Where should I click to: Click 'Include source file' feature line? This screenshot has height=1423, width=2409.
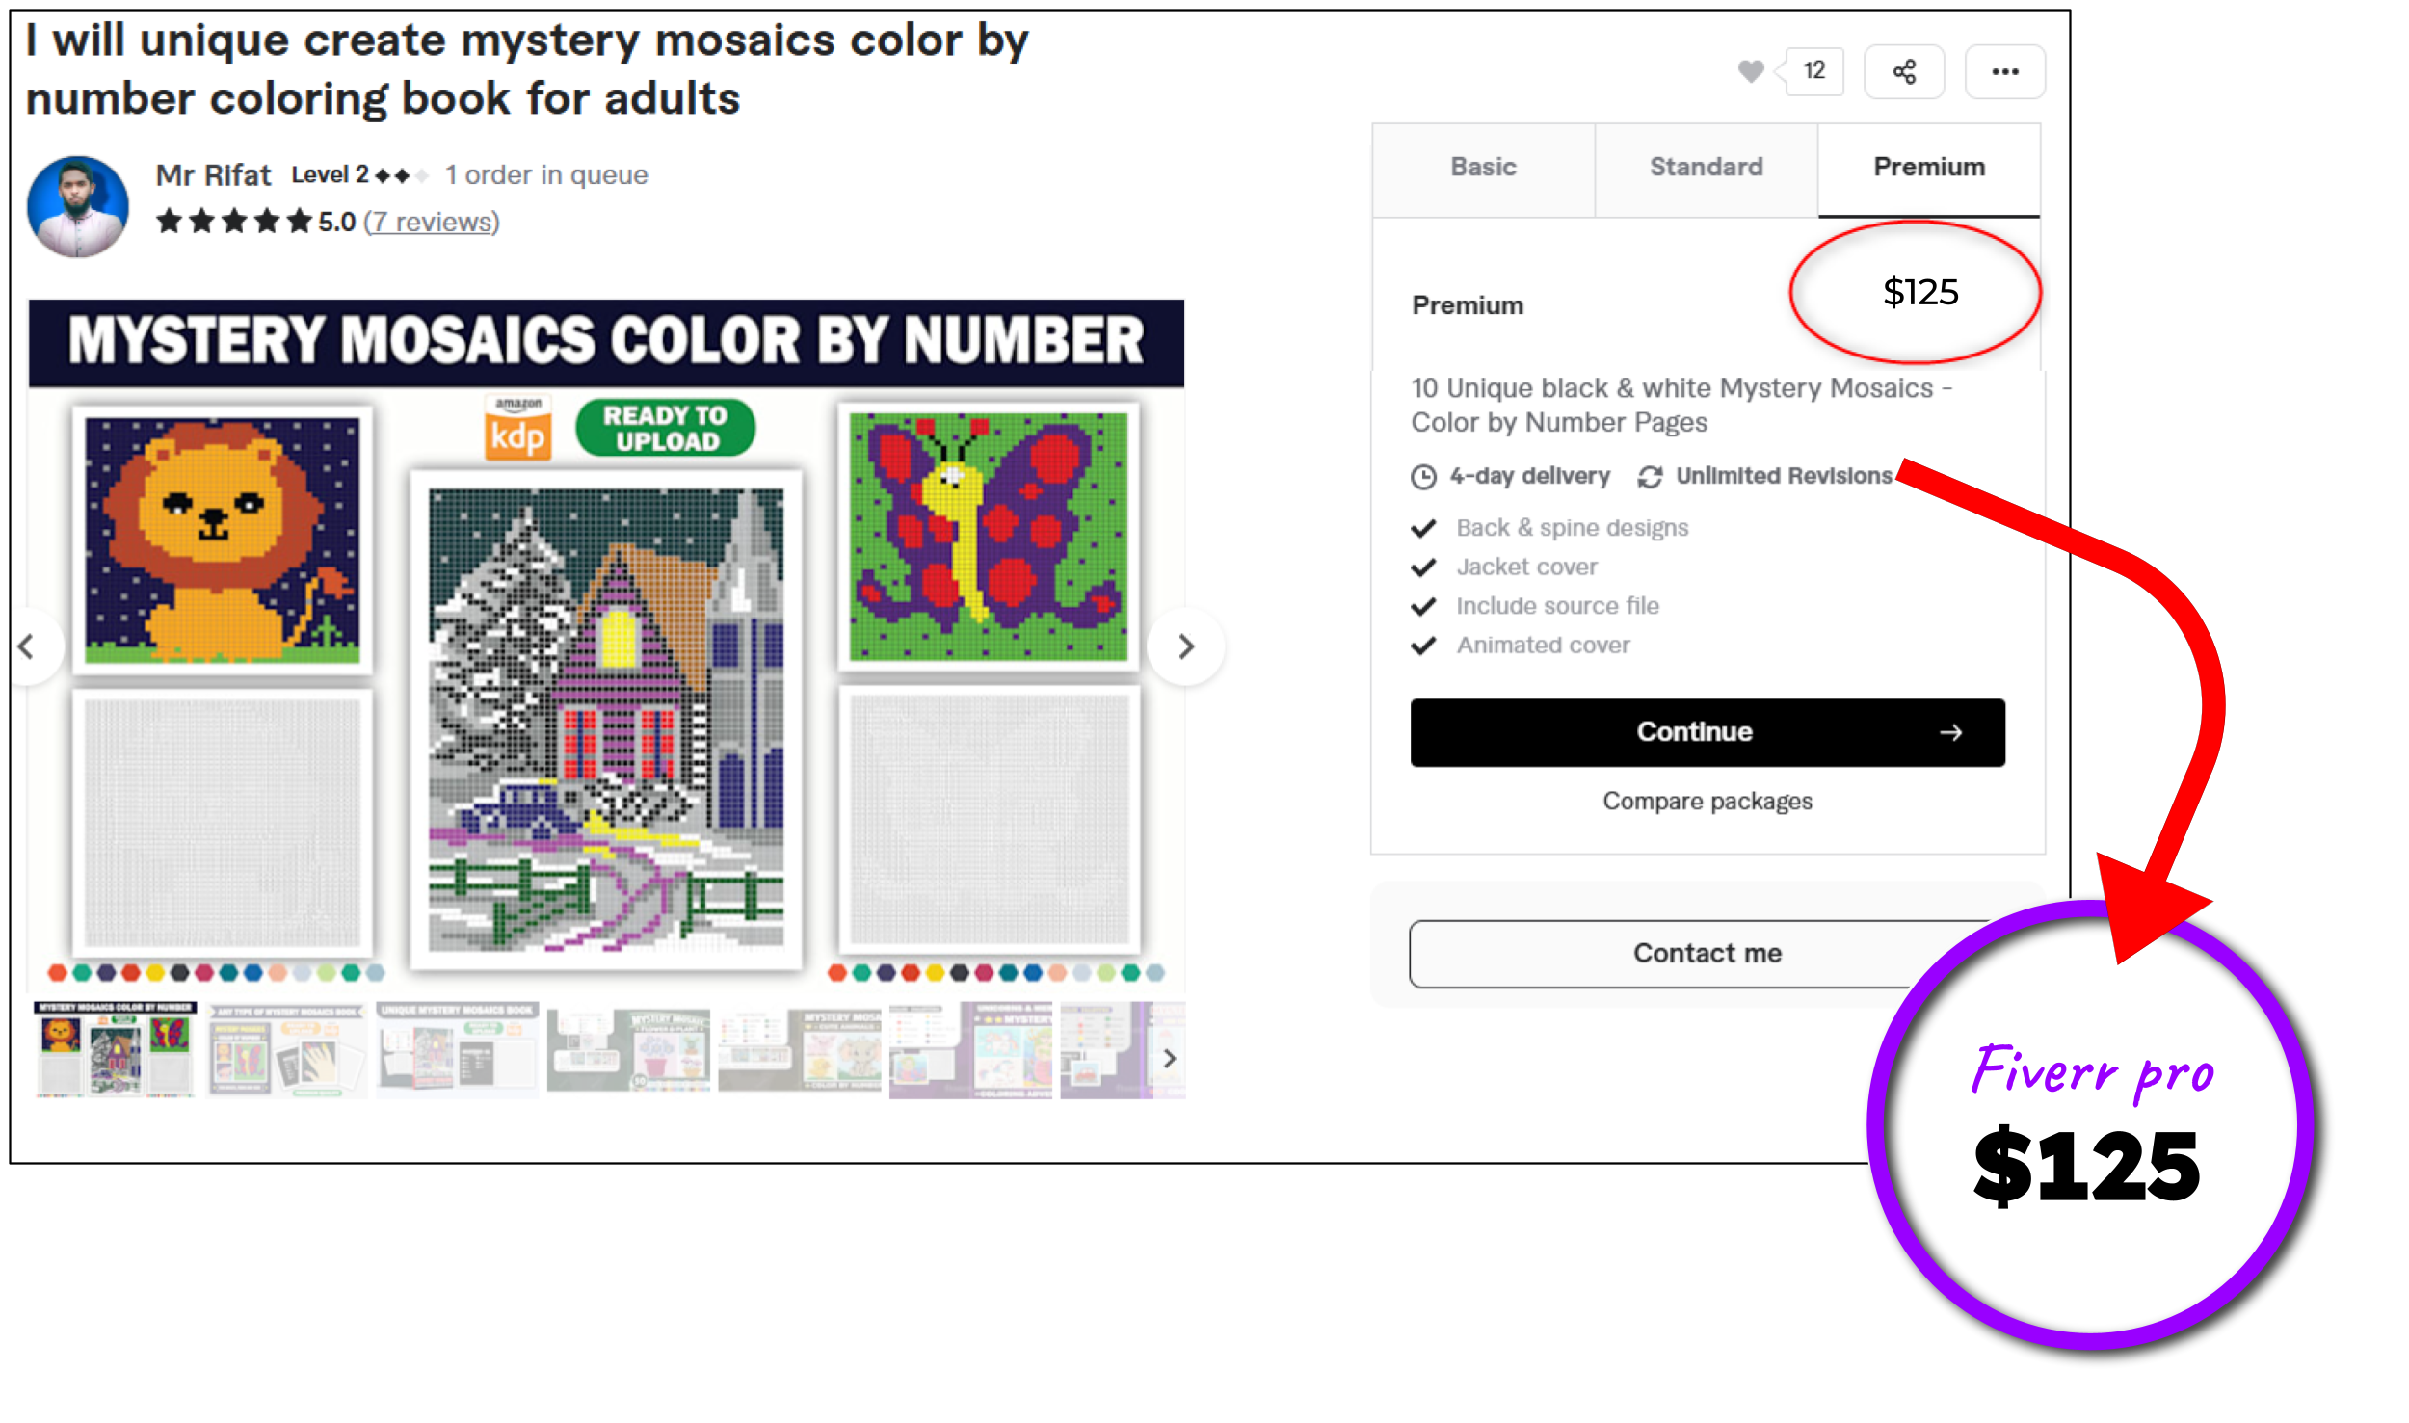1557,606
